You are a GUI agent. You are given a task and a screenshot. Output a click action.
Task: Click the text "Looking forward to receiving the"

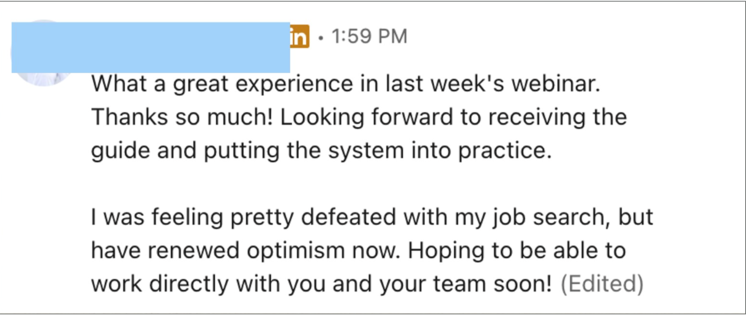coord(454,117)
